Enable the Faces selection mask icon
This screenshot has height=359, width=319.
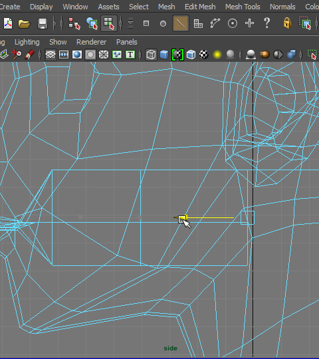point(198,23)
